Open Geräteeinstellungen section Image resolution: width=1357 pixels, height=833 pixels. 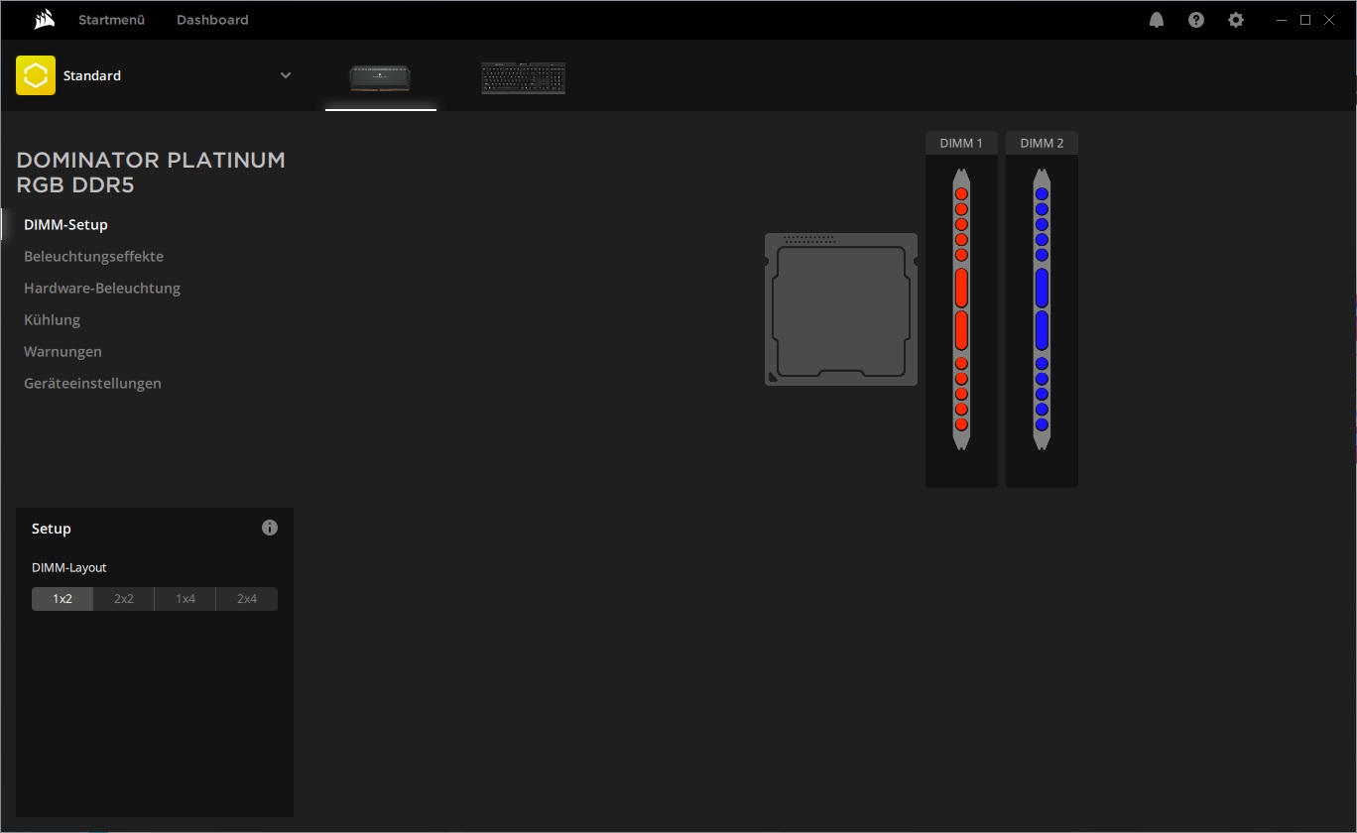coord(93,384)
